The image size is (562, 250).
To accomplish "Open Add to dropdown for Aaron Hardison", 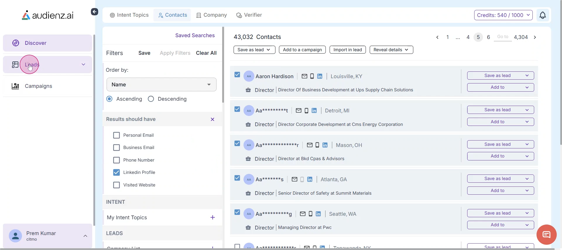I will [x=501, y=87].
